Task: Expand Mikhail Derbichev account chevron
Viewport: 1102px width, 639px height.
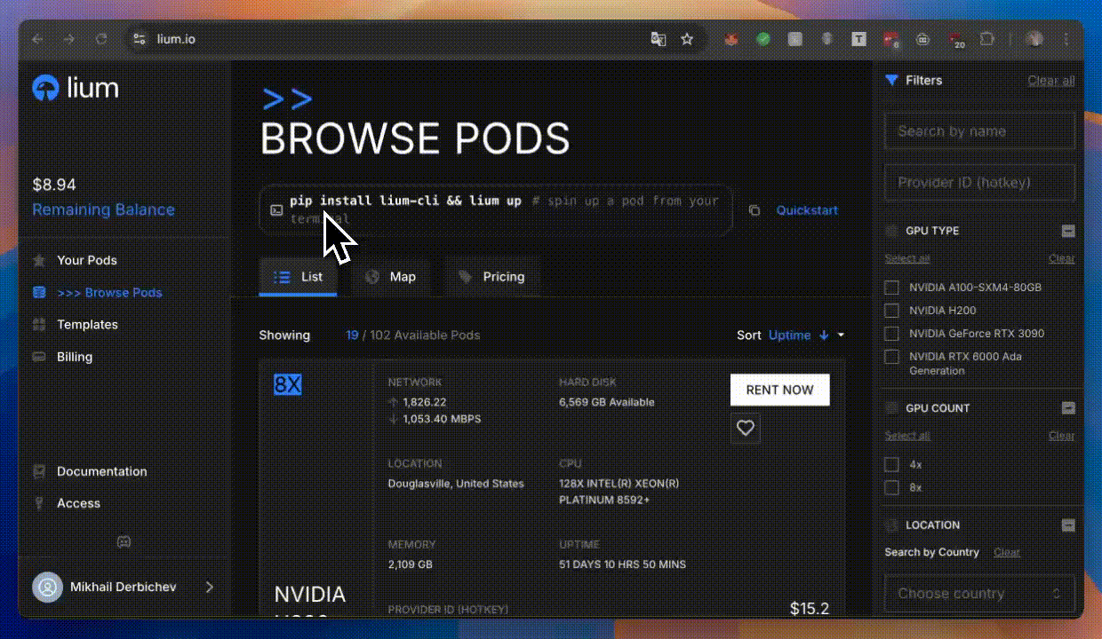Action: pos(210,587)
